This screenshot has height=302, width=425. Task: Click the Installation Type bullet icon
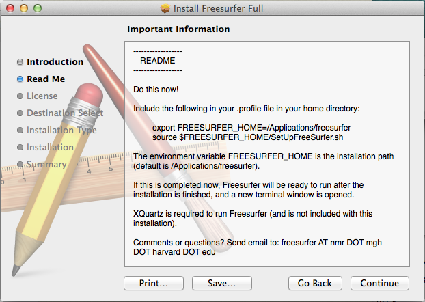pyautogui.click(x=20, y=131)
